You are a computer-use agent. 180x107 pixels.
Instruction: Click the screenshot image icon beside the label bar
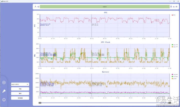point(38,7)
